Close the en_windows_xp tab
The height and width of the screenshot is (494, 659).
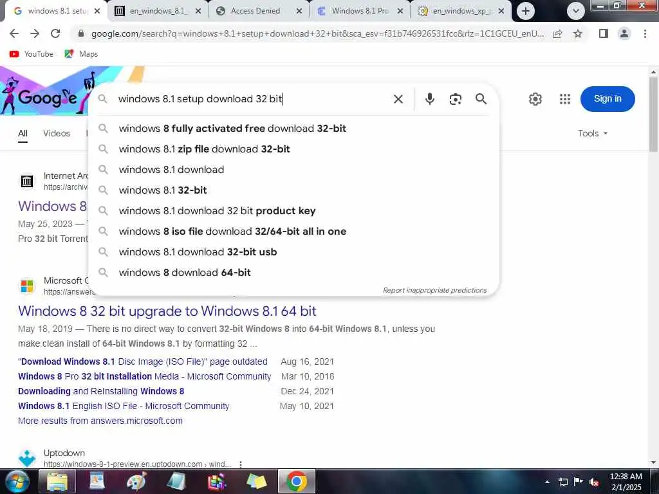point(501,12)
